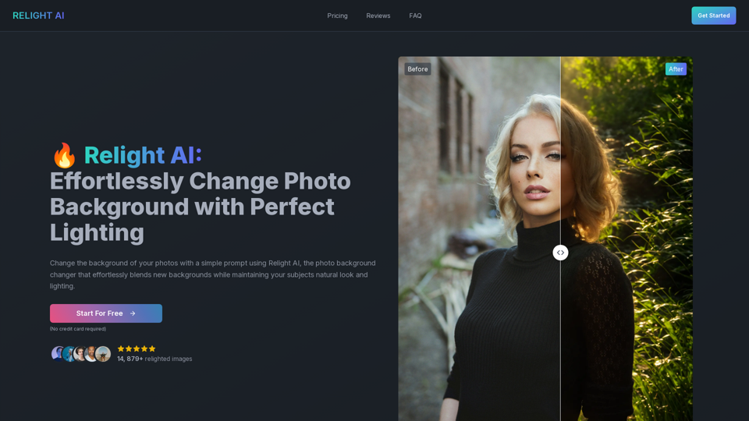Click the fire emoji in headline
The width and height of the screenshot is (749, 421).
click(x=64, y=155)
